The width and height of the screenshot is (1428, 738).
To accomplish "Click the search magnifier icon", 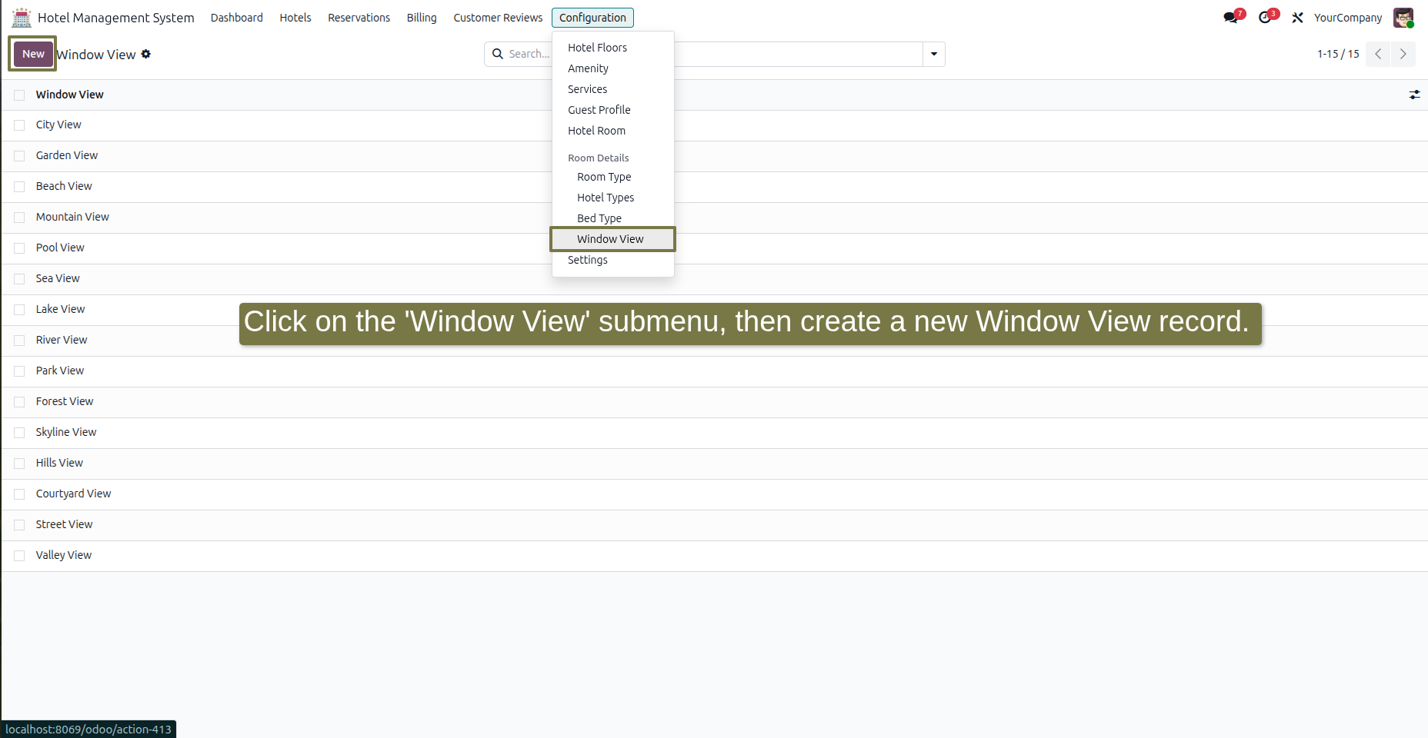I will (498, 54).
